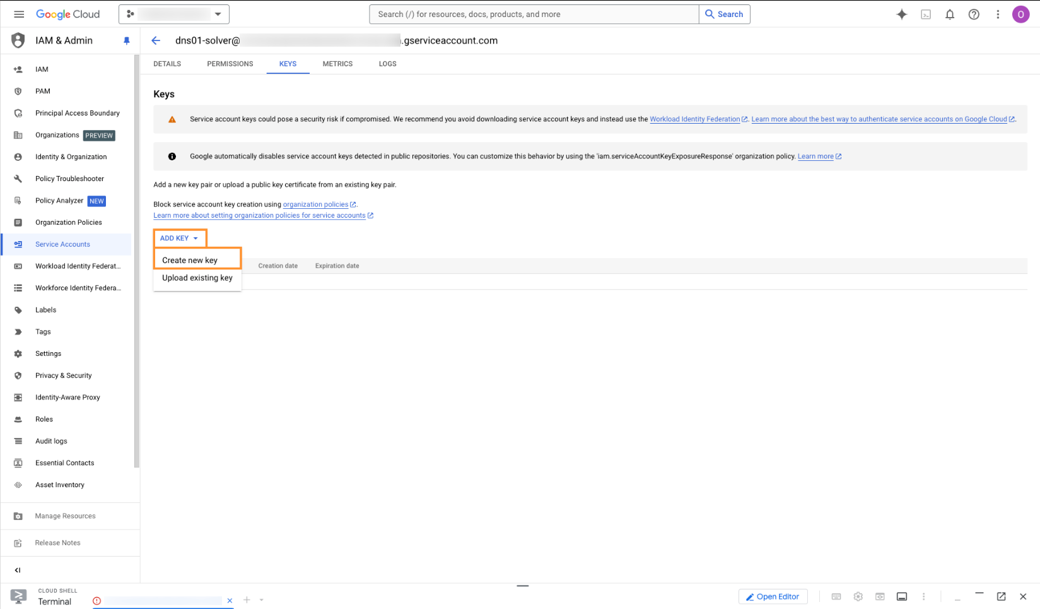Open Cloud Shell terminal settings gear
This screenshot has width=1040, height=609.
[858, 596]
